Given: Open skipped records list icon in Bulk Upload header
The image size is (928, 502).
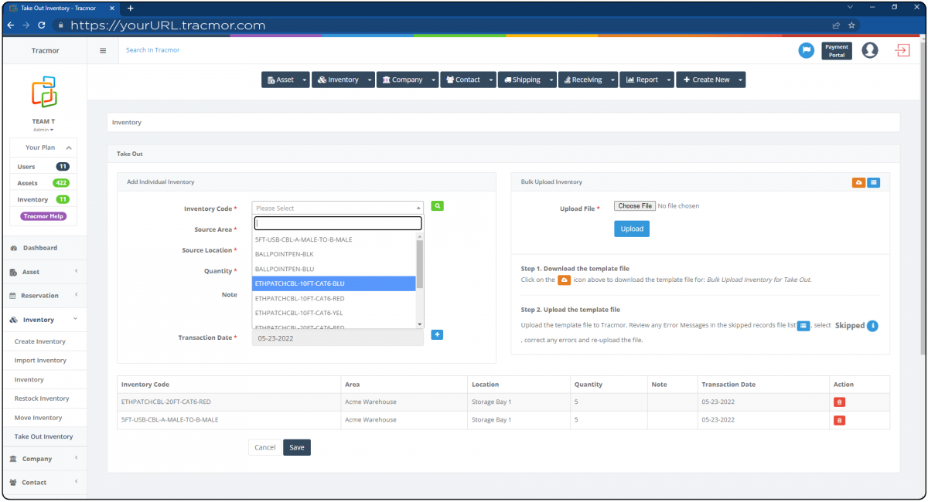Looking at the screenshot, I should [x=873, y=182].
